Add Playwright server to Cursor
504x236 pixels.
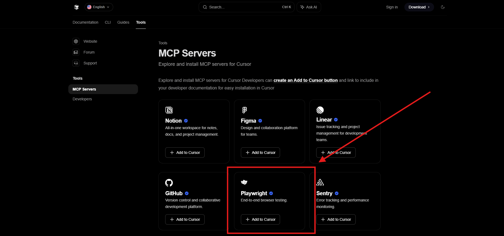coord(260,219)
